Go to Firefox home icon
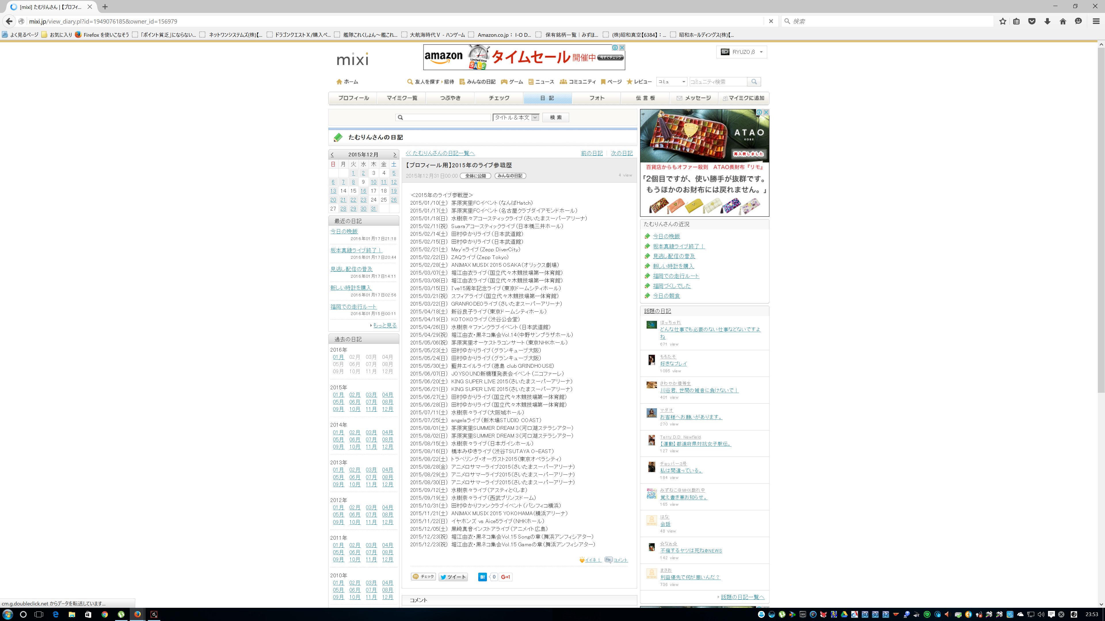1105x621 pixels. point(1062,21)
